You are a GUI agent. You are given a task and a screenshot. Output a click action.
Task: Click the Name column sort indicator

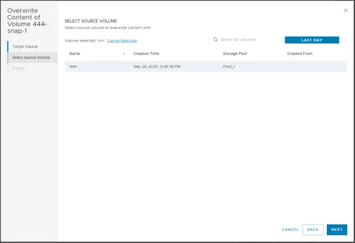[x=124, y=54]
